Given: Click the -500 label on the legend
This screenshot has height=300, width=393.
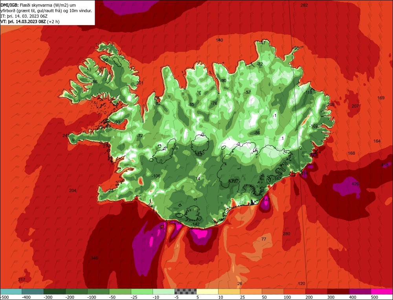Looking at the screenshot, I should pos(4,297).
